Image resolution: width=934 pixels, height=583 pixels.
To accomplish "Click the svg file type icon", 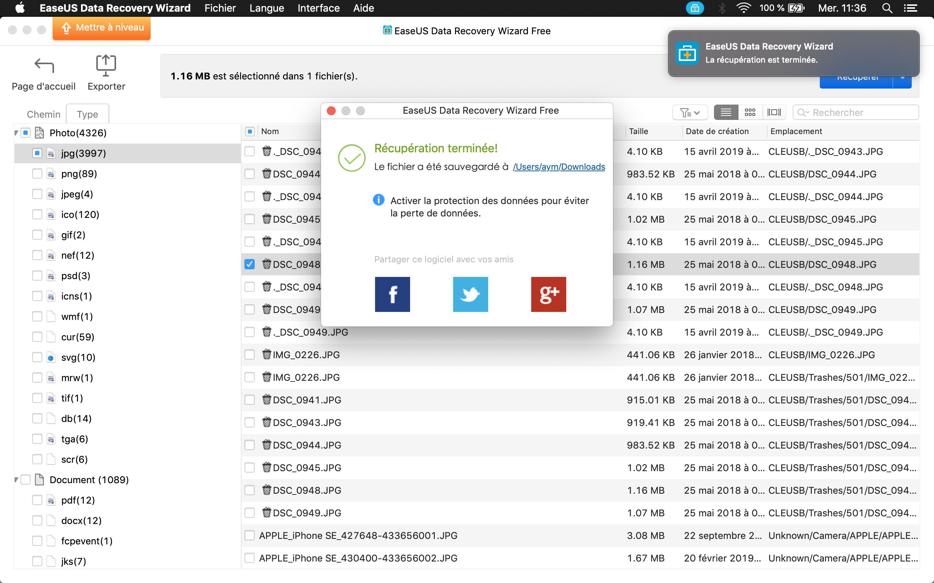I will (51, 357).
